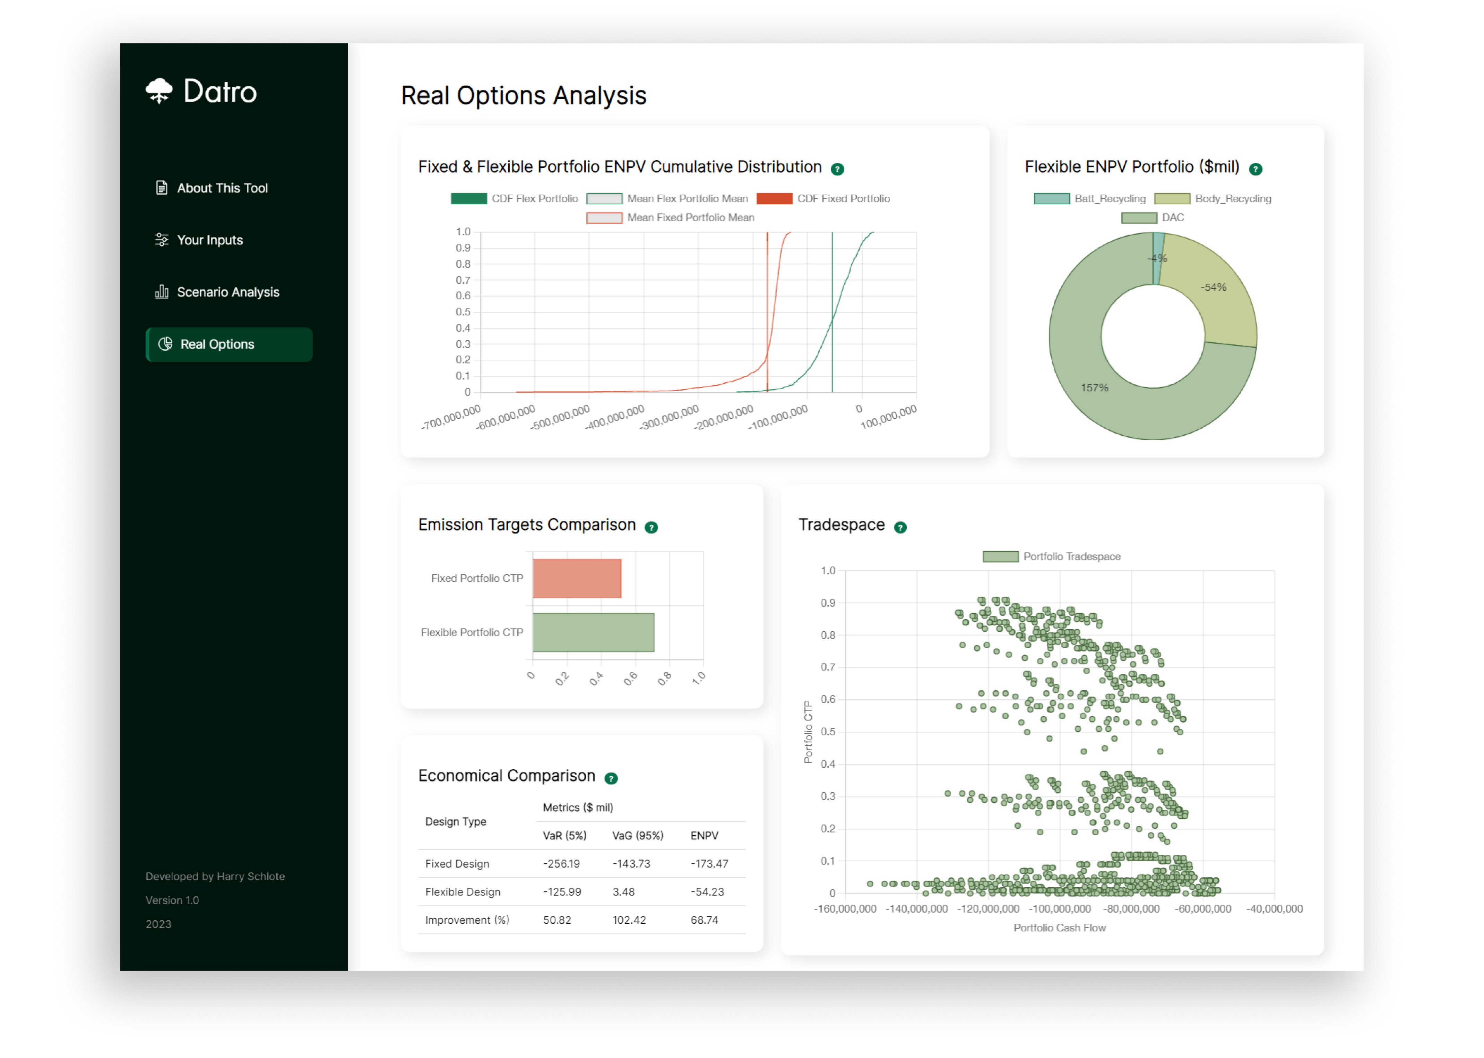Open the About This Tool page

click(222, 188)
